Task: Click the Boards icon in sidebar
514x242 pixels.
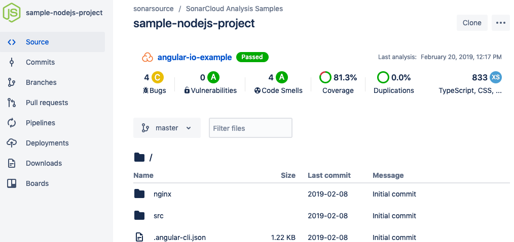Action: pos(12,183)
